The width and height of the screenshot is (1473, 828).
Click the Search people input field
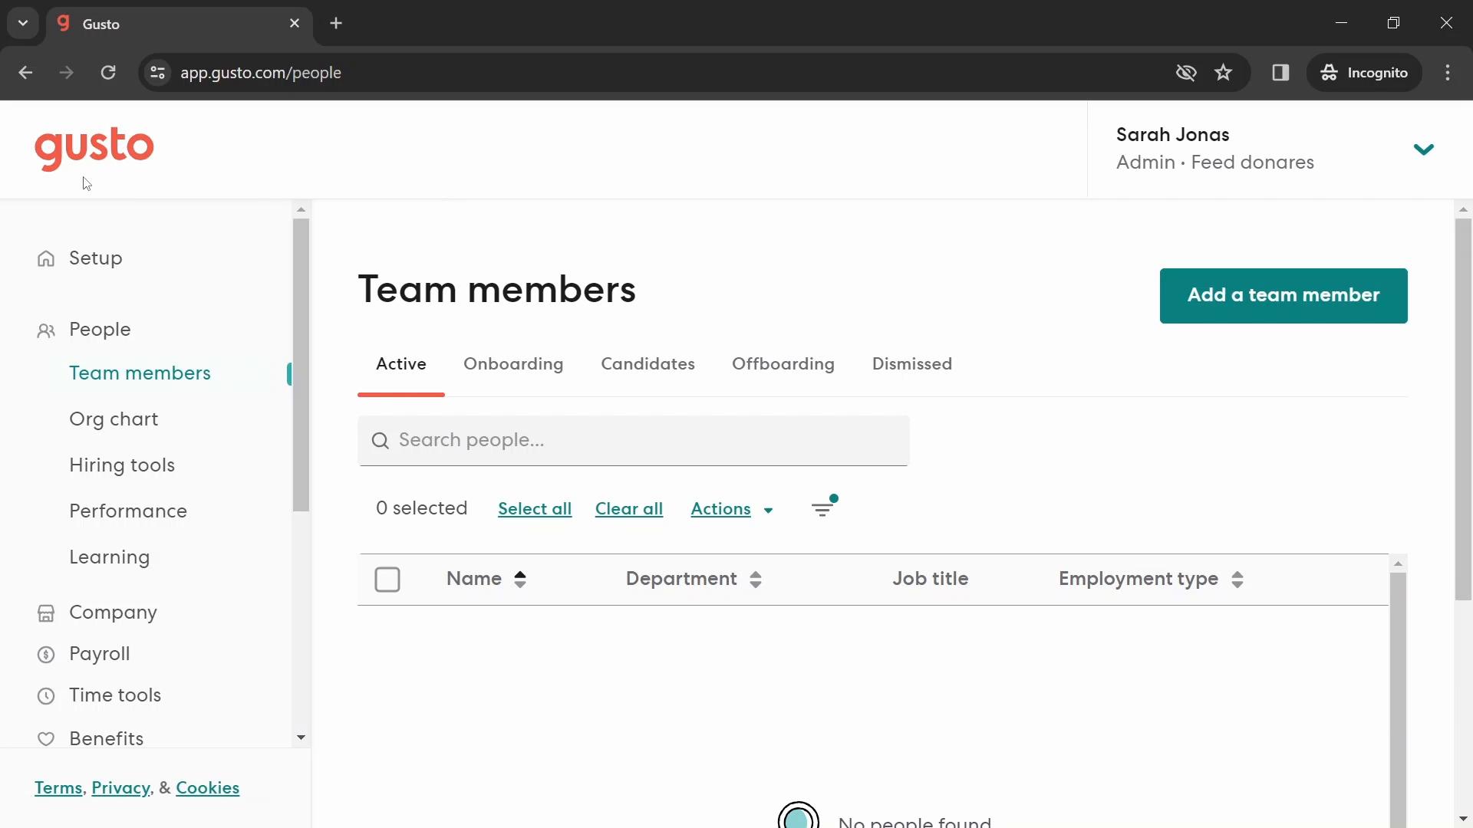pos(634,440)
